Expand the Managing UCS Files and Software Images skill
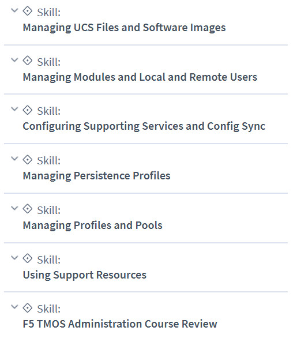Image resolution: width=293 pixels, height=342 pixels. pos(14,10)
